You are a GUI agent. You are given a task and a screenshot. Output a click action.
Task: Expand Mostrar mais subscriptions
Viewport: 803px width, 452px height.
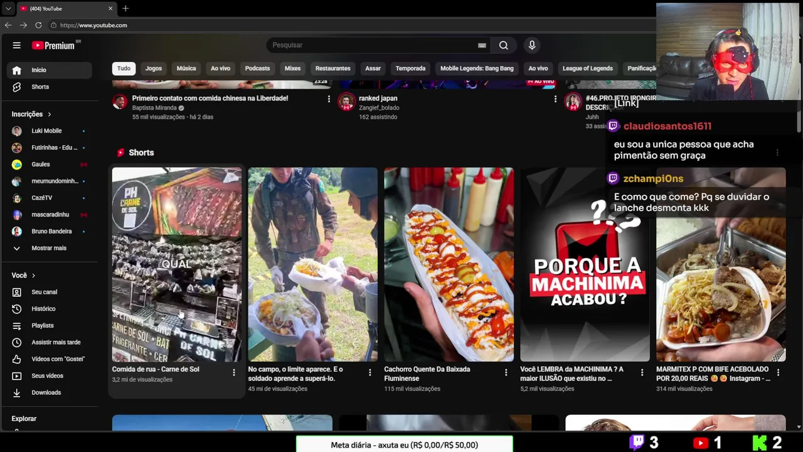pyautogui.click(x=49, y=248)
